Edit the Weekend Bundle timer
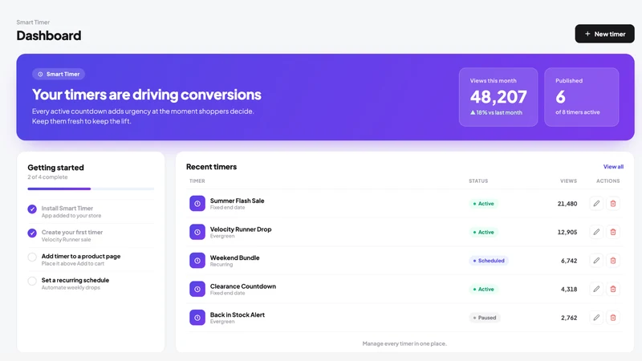 [x=596, y=260]
